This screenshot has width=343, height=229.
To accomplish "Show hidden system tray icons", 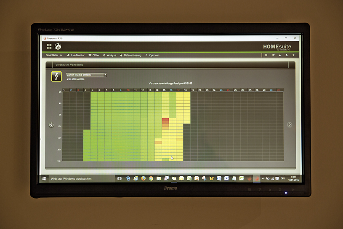I will click(x=263, y=178).
